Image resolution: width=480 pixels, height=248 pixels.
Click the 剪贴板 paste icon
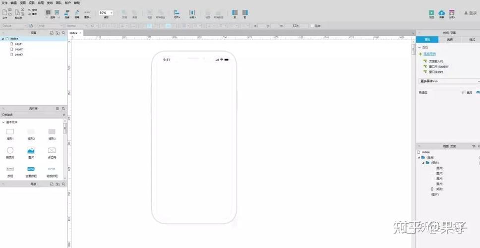(17, 12)
